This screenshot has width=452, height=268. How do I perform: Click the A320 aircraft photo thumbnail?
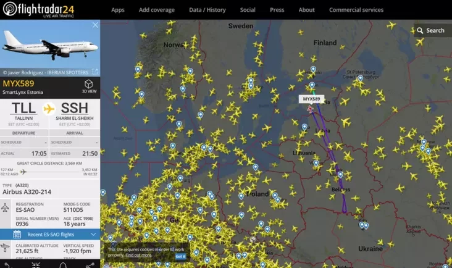click(x=50, y=44)
